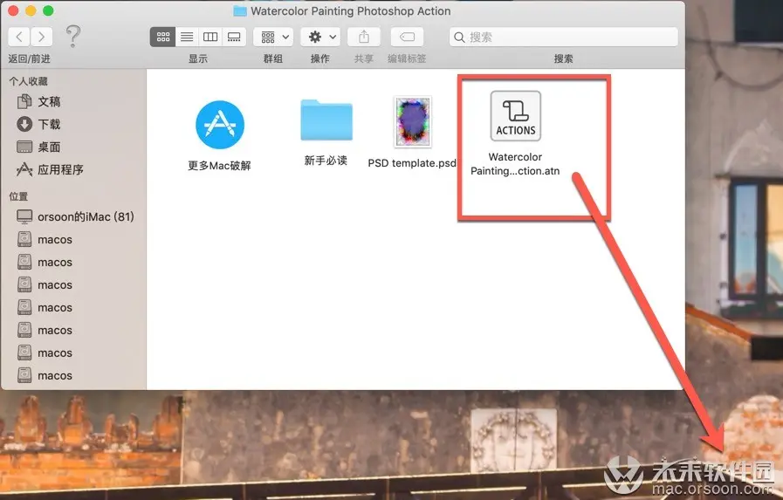Click the magnifier icon in search field

point(459,37)
